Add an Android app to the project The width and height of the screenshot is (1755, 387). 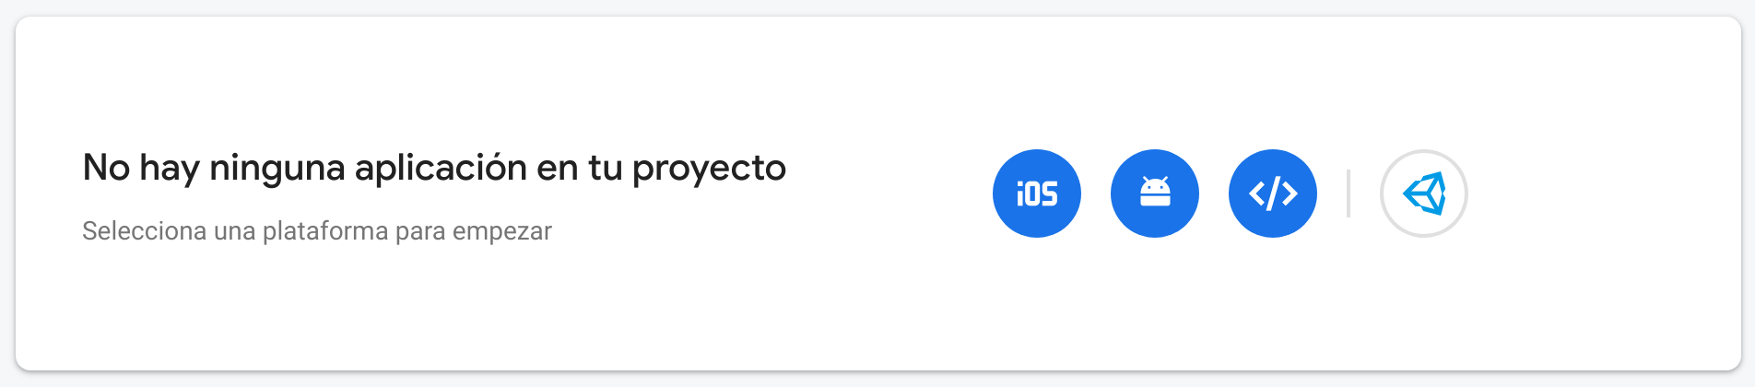1155,193
